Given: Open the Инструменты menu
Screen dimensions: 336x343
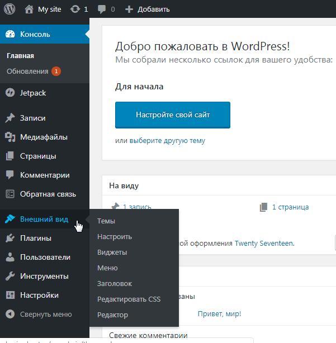Looking at the screenshot, I should click(45, 276).
